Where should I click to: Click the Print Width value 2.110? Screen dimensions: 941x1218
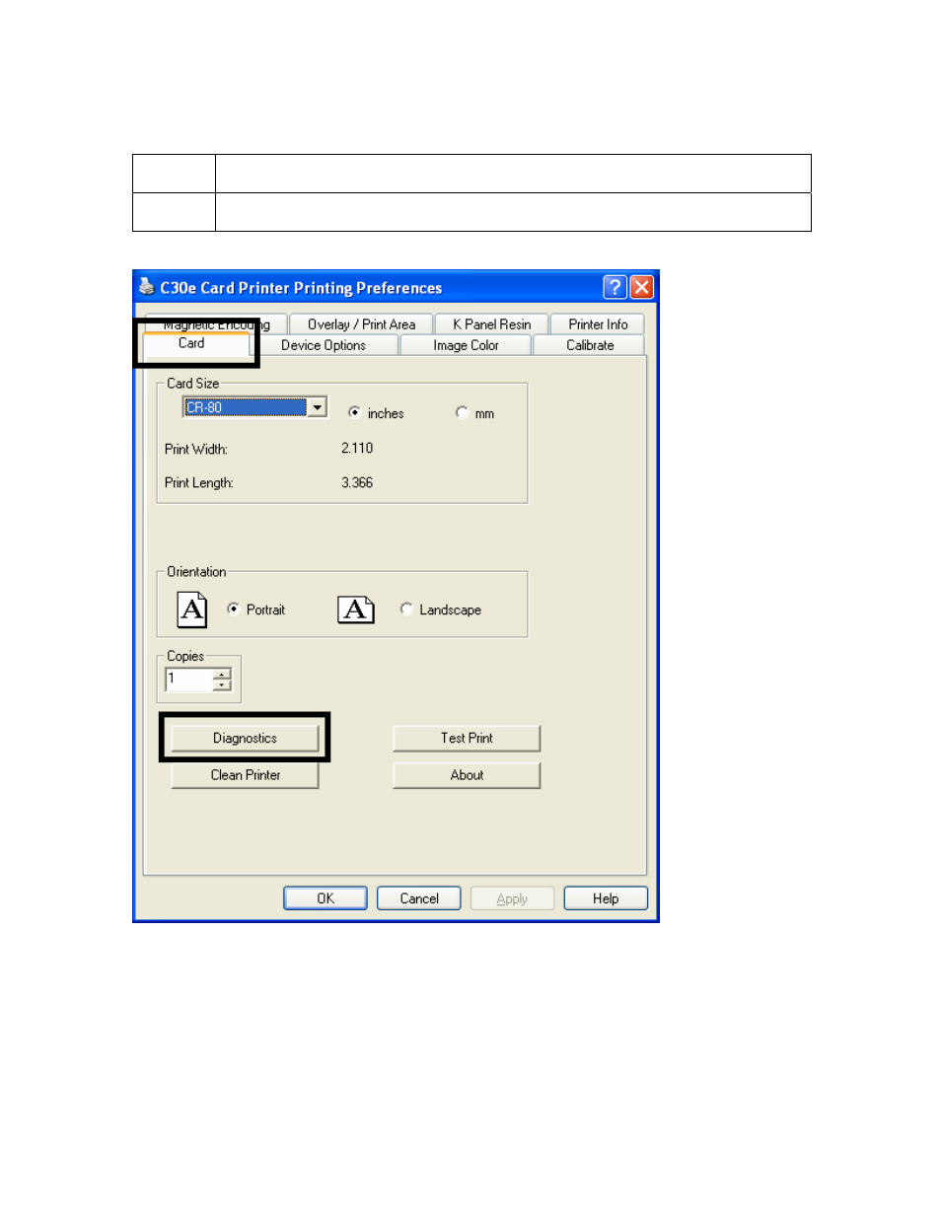point(357,448)
